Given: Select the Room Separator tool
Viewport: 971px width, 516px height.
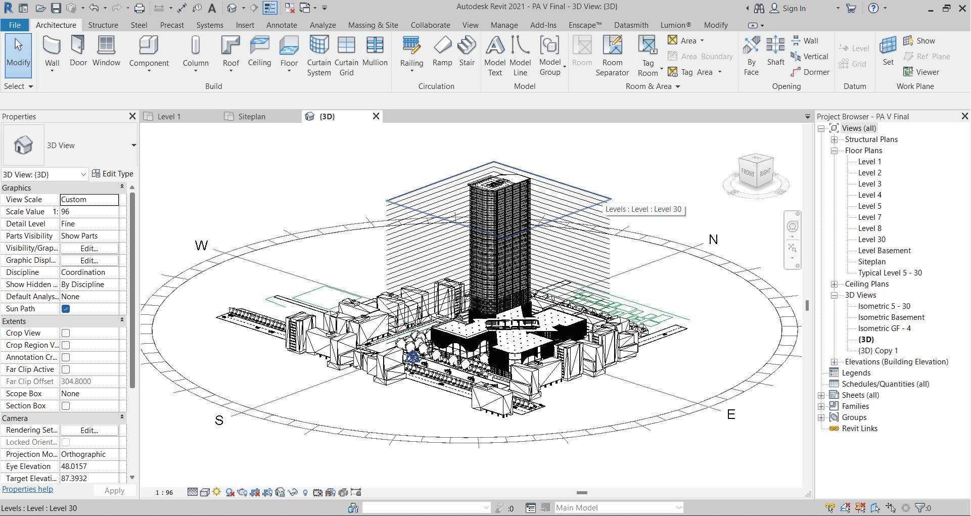Looking at the screenshot, I should (x=612, y=56).
